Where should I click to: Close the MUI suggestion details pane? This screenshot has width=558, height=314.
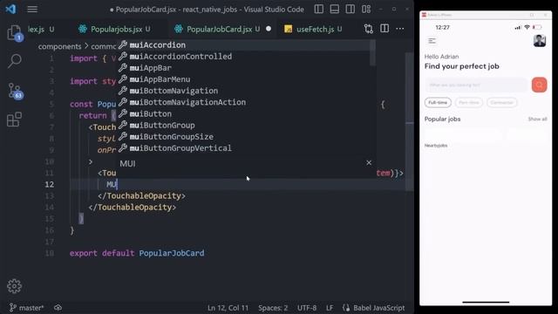point(369,163)
